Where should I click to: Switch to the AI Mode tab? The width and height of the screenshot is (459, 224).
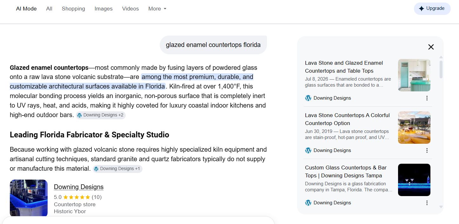coord(26,9)
